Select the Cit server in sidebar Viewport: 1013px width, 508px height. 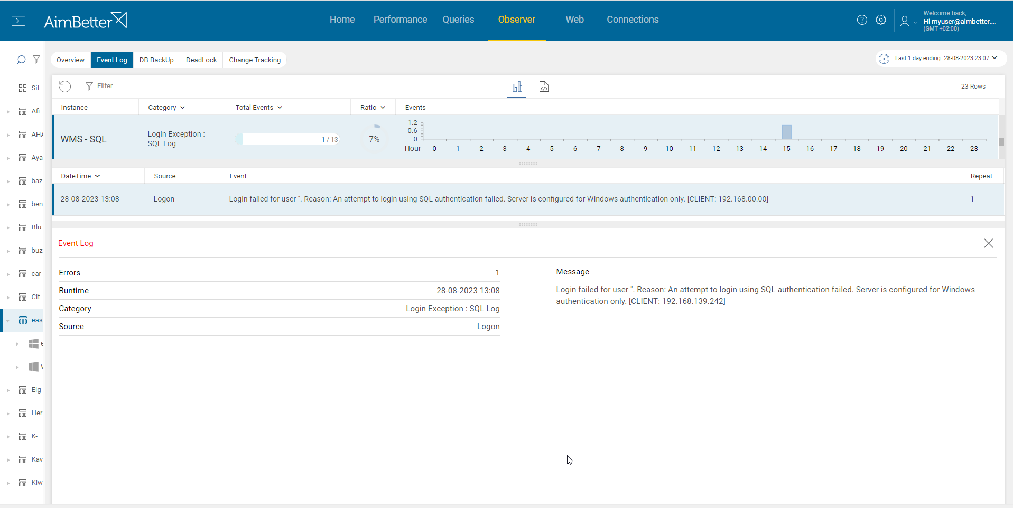tap(30, 297)
